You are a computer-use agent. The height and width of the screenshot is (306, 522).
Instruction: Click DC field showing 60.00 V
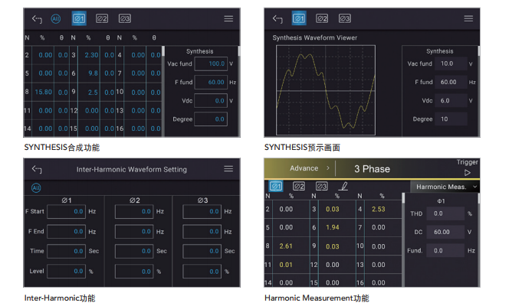click(x=445, y=232)
